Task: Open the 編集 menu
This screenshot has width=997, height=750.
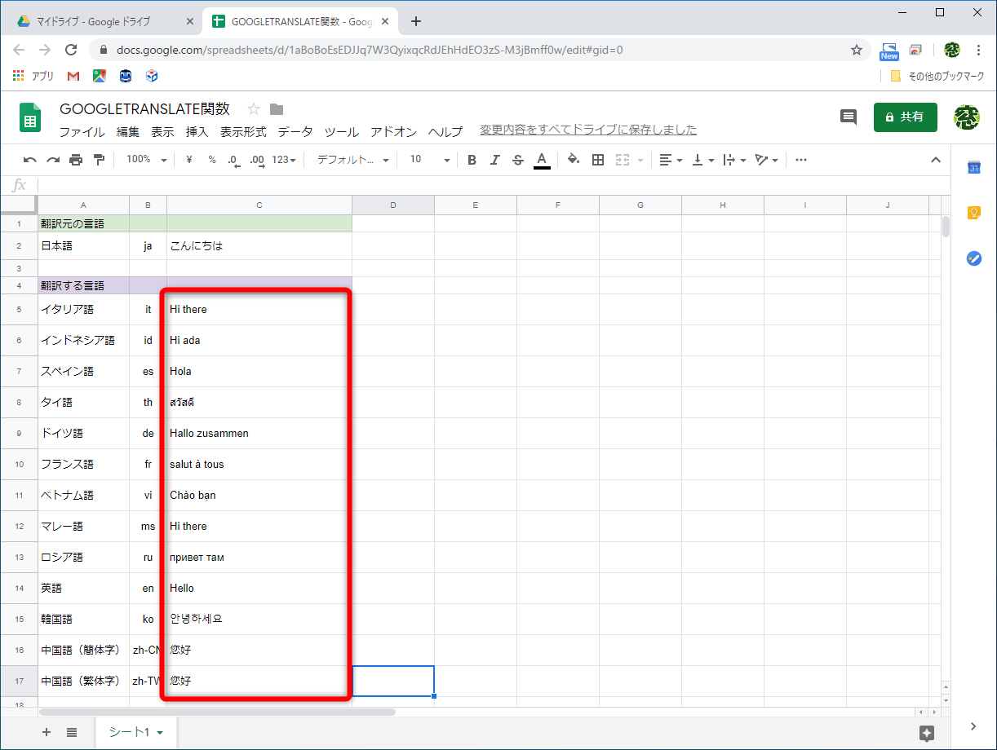Action: pyautogui.click(x=128, y=131)
